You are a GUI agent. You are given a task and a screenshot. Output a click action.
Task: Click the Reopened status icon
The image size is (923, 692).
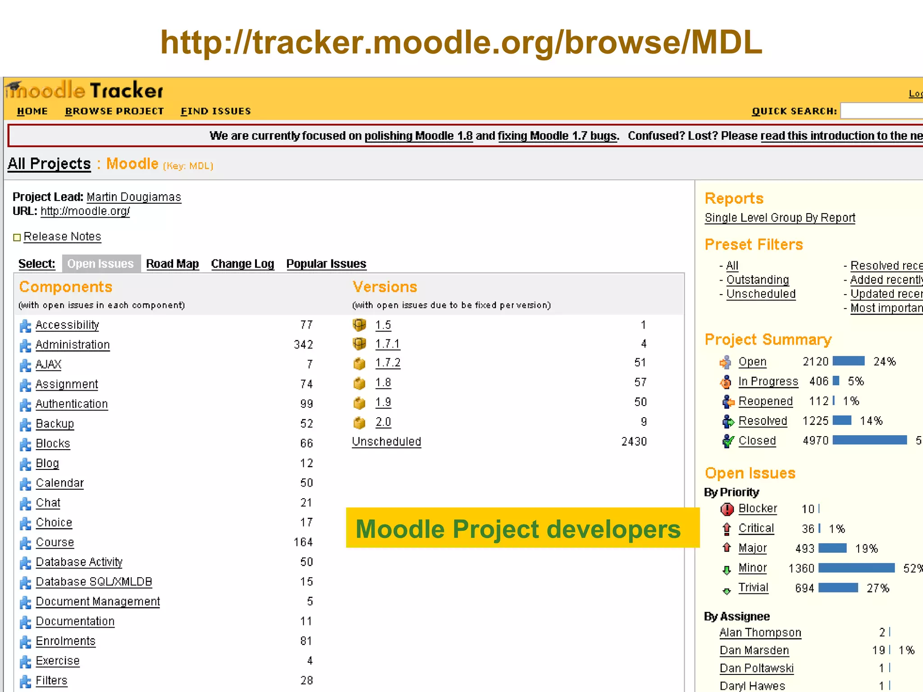[728, 401]
